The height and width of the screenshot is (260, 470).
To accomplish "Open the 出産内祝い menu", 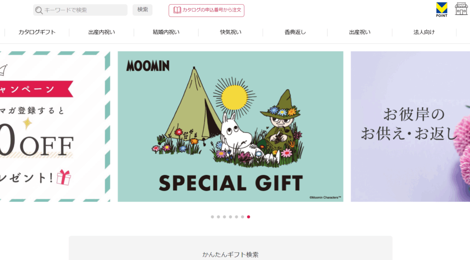I will tap(101, 32).
